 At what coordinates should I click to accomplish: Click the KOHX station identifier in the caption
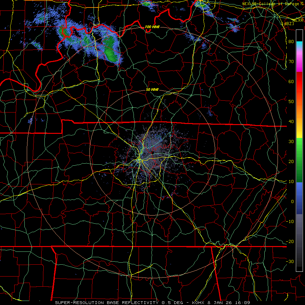198,303
